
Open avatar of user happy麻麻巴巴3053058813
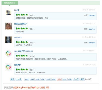[8, 54]
